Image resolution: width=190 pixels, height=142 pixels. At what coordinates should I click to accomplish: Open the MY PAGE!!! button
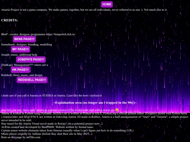tap(20, 49)
